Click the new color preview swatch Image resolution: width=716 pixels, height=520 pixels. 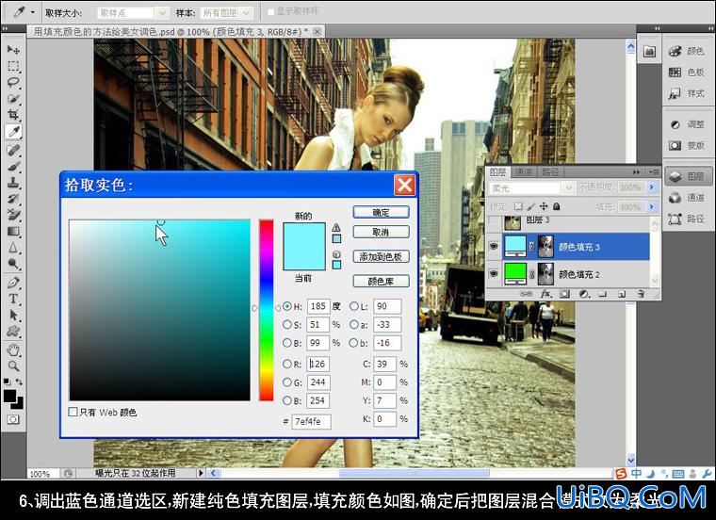pyautogui.click(x=304, y=236)
